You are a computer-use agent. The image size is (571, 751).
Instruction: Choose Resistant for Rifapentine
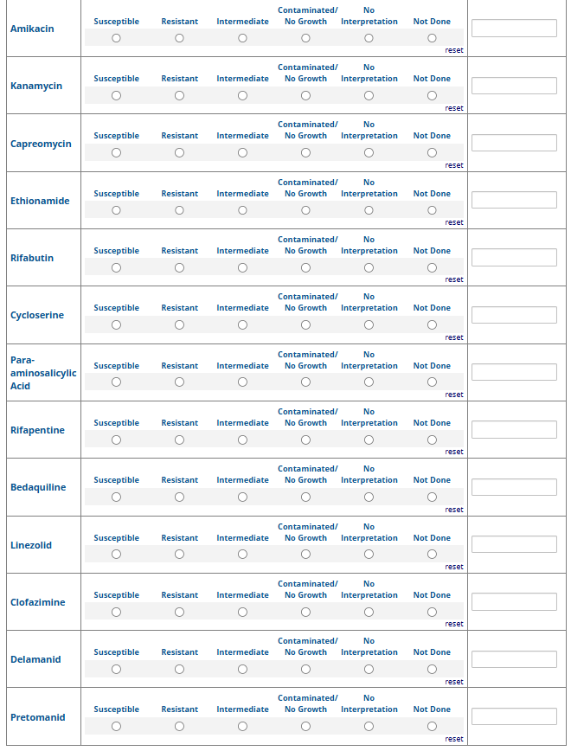click(x=179, y=440)
